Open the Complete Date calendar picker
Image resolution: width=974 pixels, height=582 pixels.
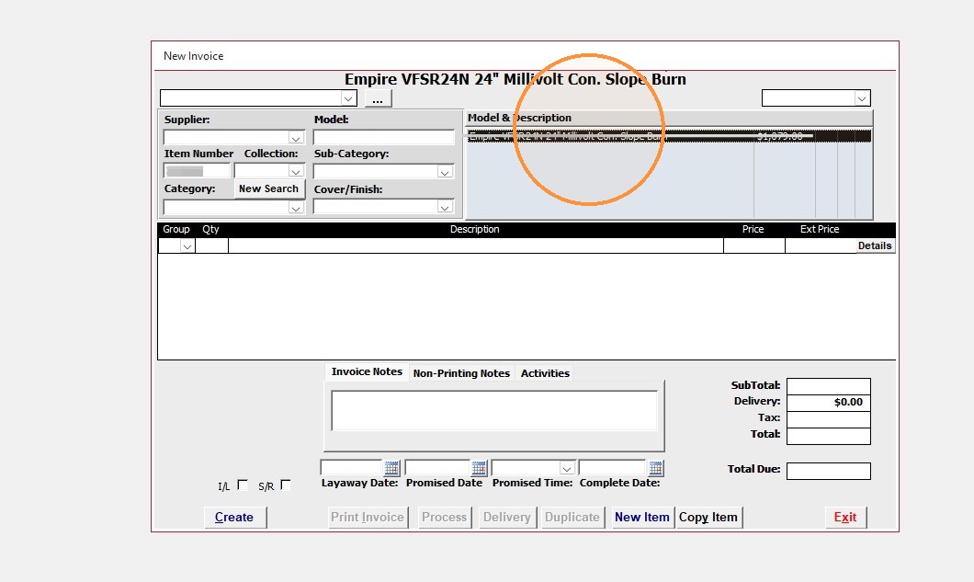click(x=656, y=468)
